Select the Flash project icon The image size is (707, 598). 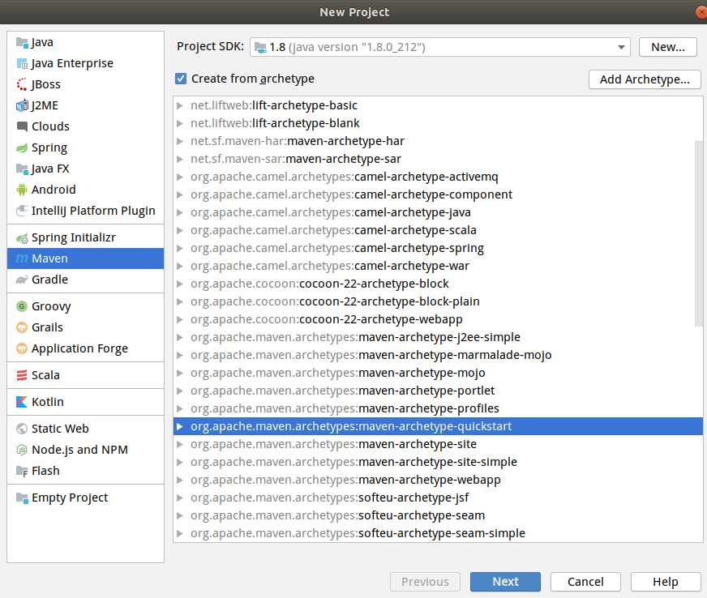[22, 471]
